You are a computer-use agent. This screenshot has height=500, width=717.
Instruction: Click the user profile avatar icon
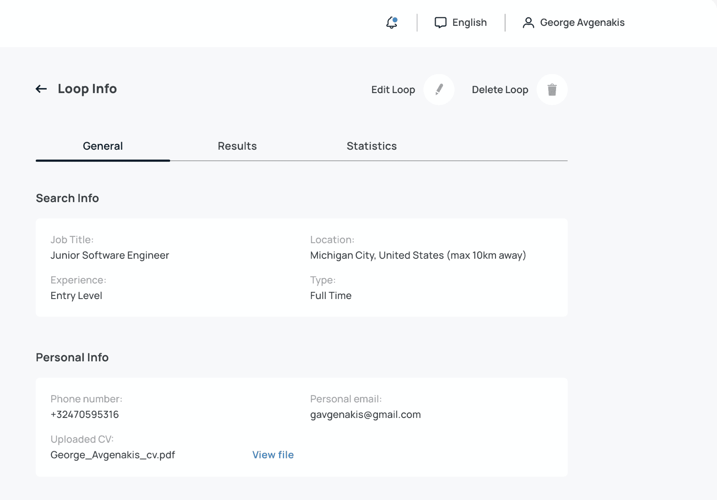[528, 23]
